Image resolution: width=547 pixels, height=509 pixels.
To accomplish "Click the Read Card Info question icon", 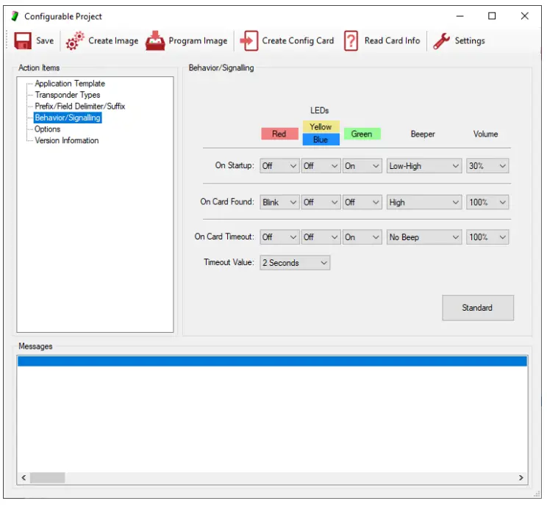I will 351,41.
